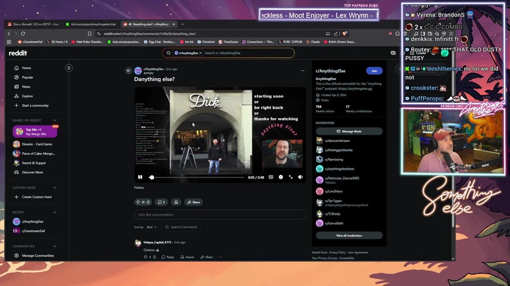Screen dimensions: 510x286
Task: Open the post's comments button showing 2
Action: 161,202
